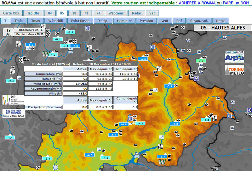
Task: Select department tab 74
Action: (99, 13)
